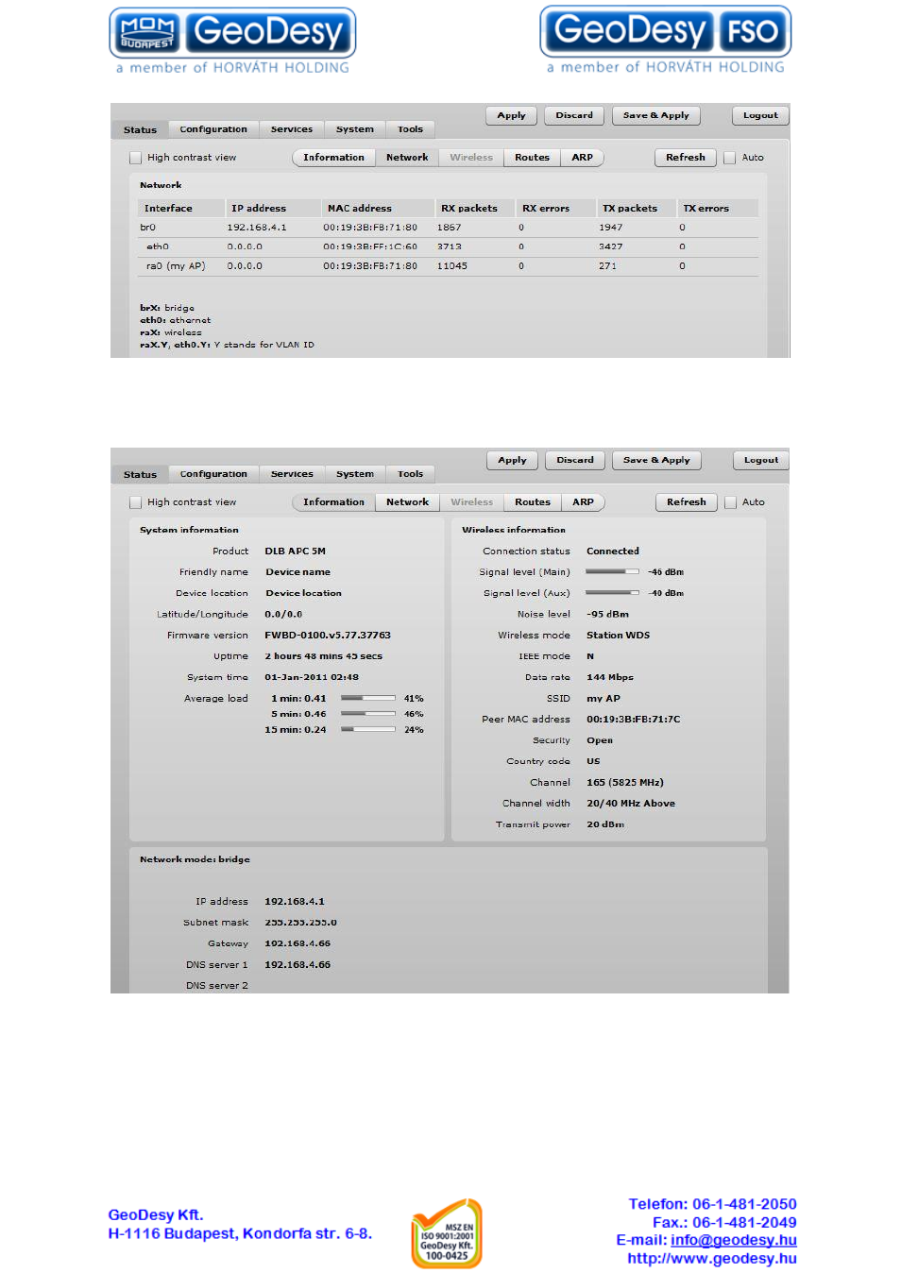Click the Signal level (Main) bar
The image size is (901, 1273).
point(612,571)
